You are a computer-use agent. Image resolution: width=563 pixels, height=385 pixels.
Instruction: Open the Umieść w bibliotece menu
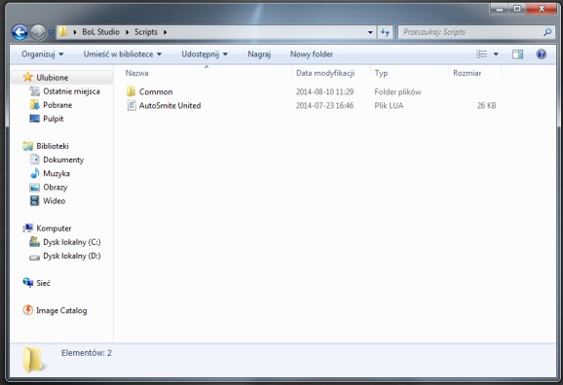point(123,54)
